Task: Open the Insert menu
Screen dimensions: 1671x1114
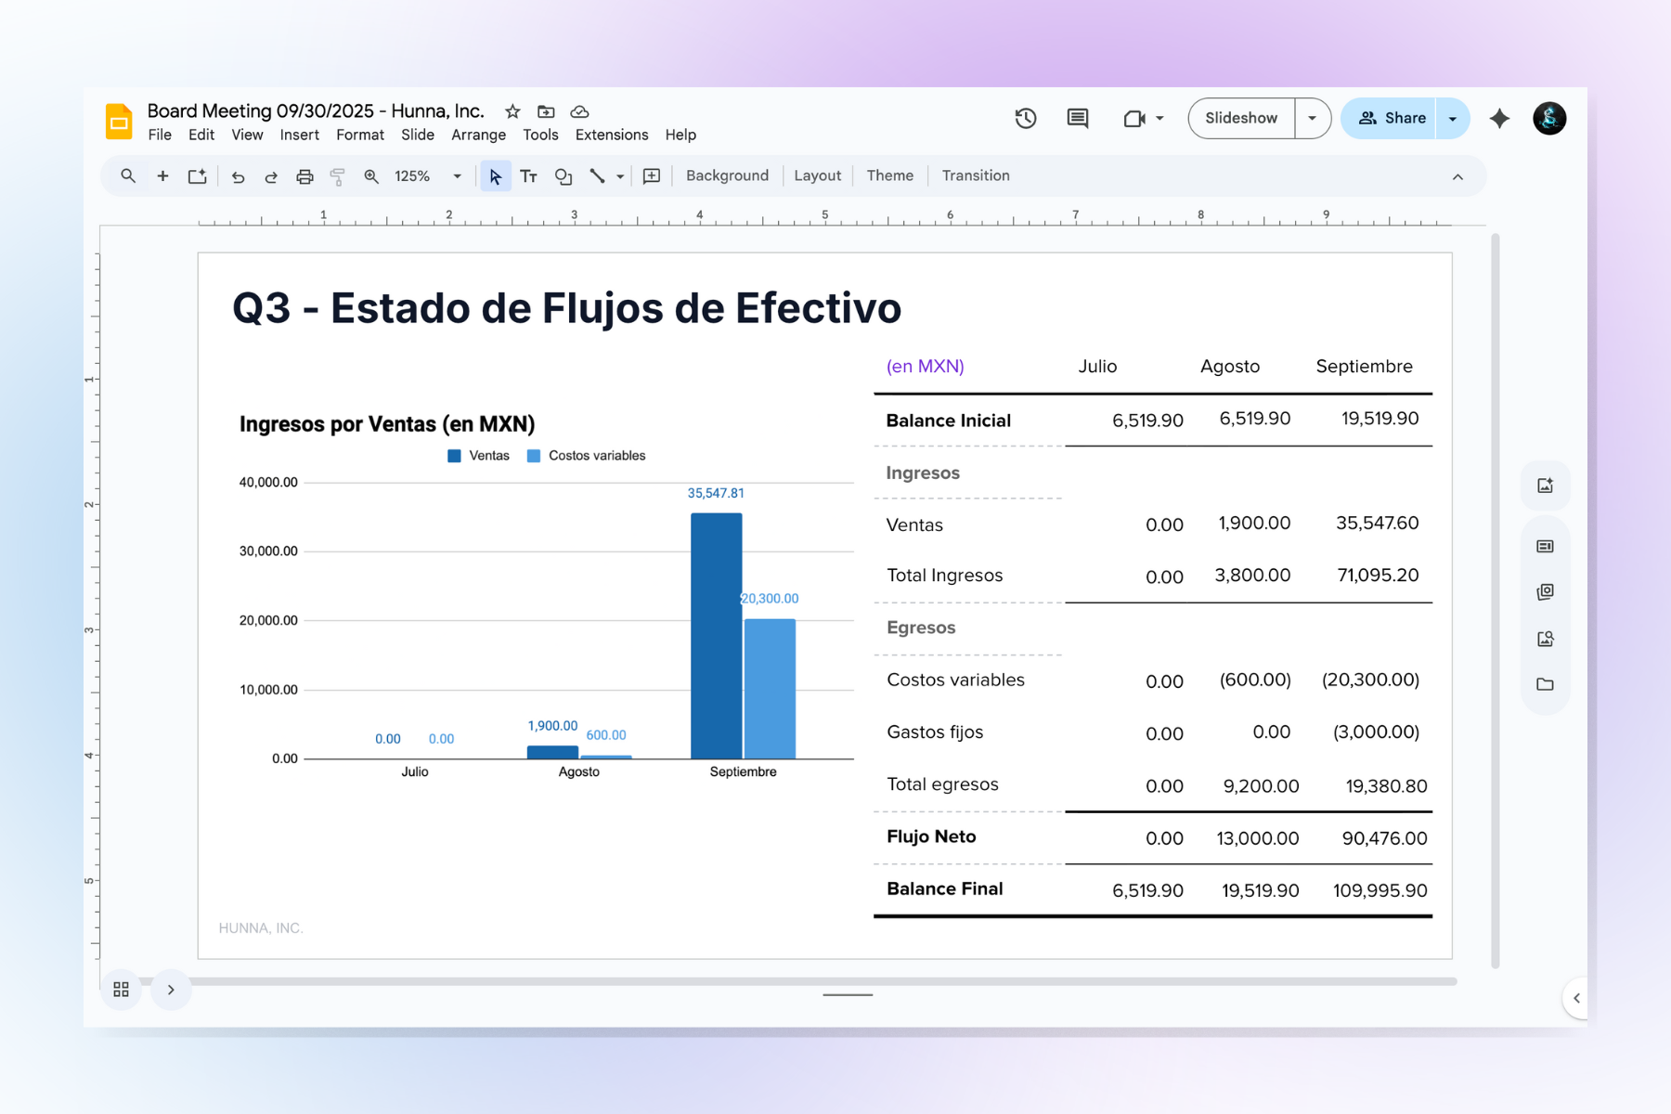Action: point(299,135)
